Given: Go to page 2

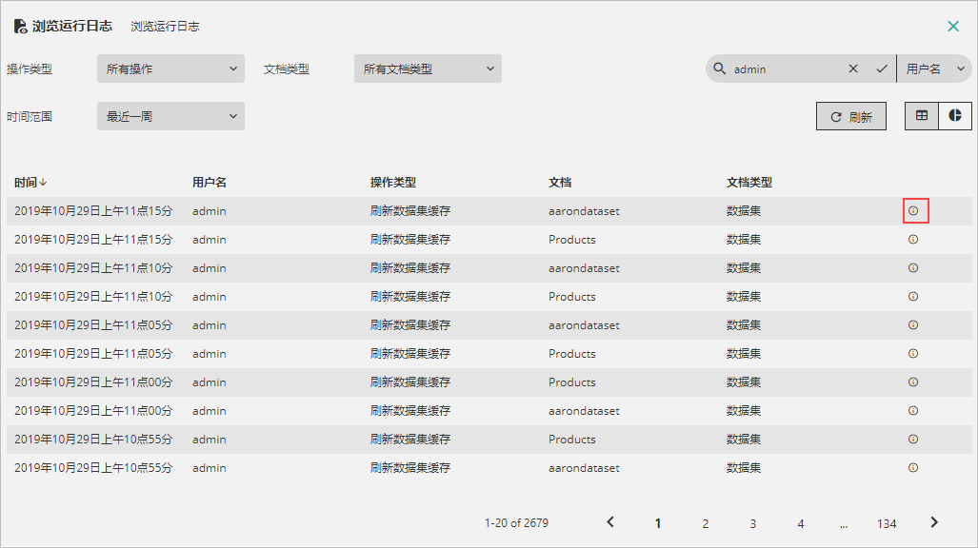Looking at the screenshot, I should (x=706, y=523).
